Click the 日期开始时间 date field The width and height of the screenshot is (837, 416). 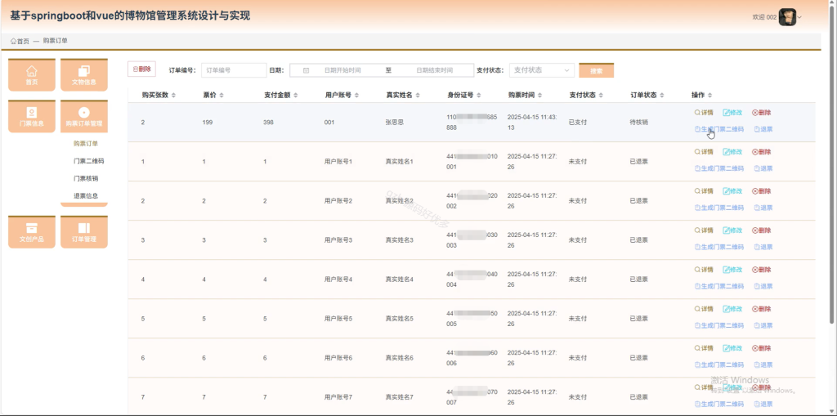click(x=342, y=70)
